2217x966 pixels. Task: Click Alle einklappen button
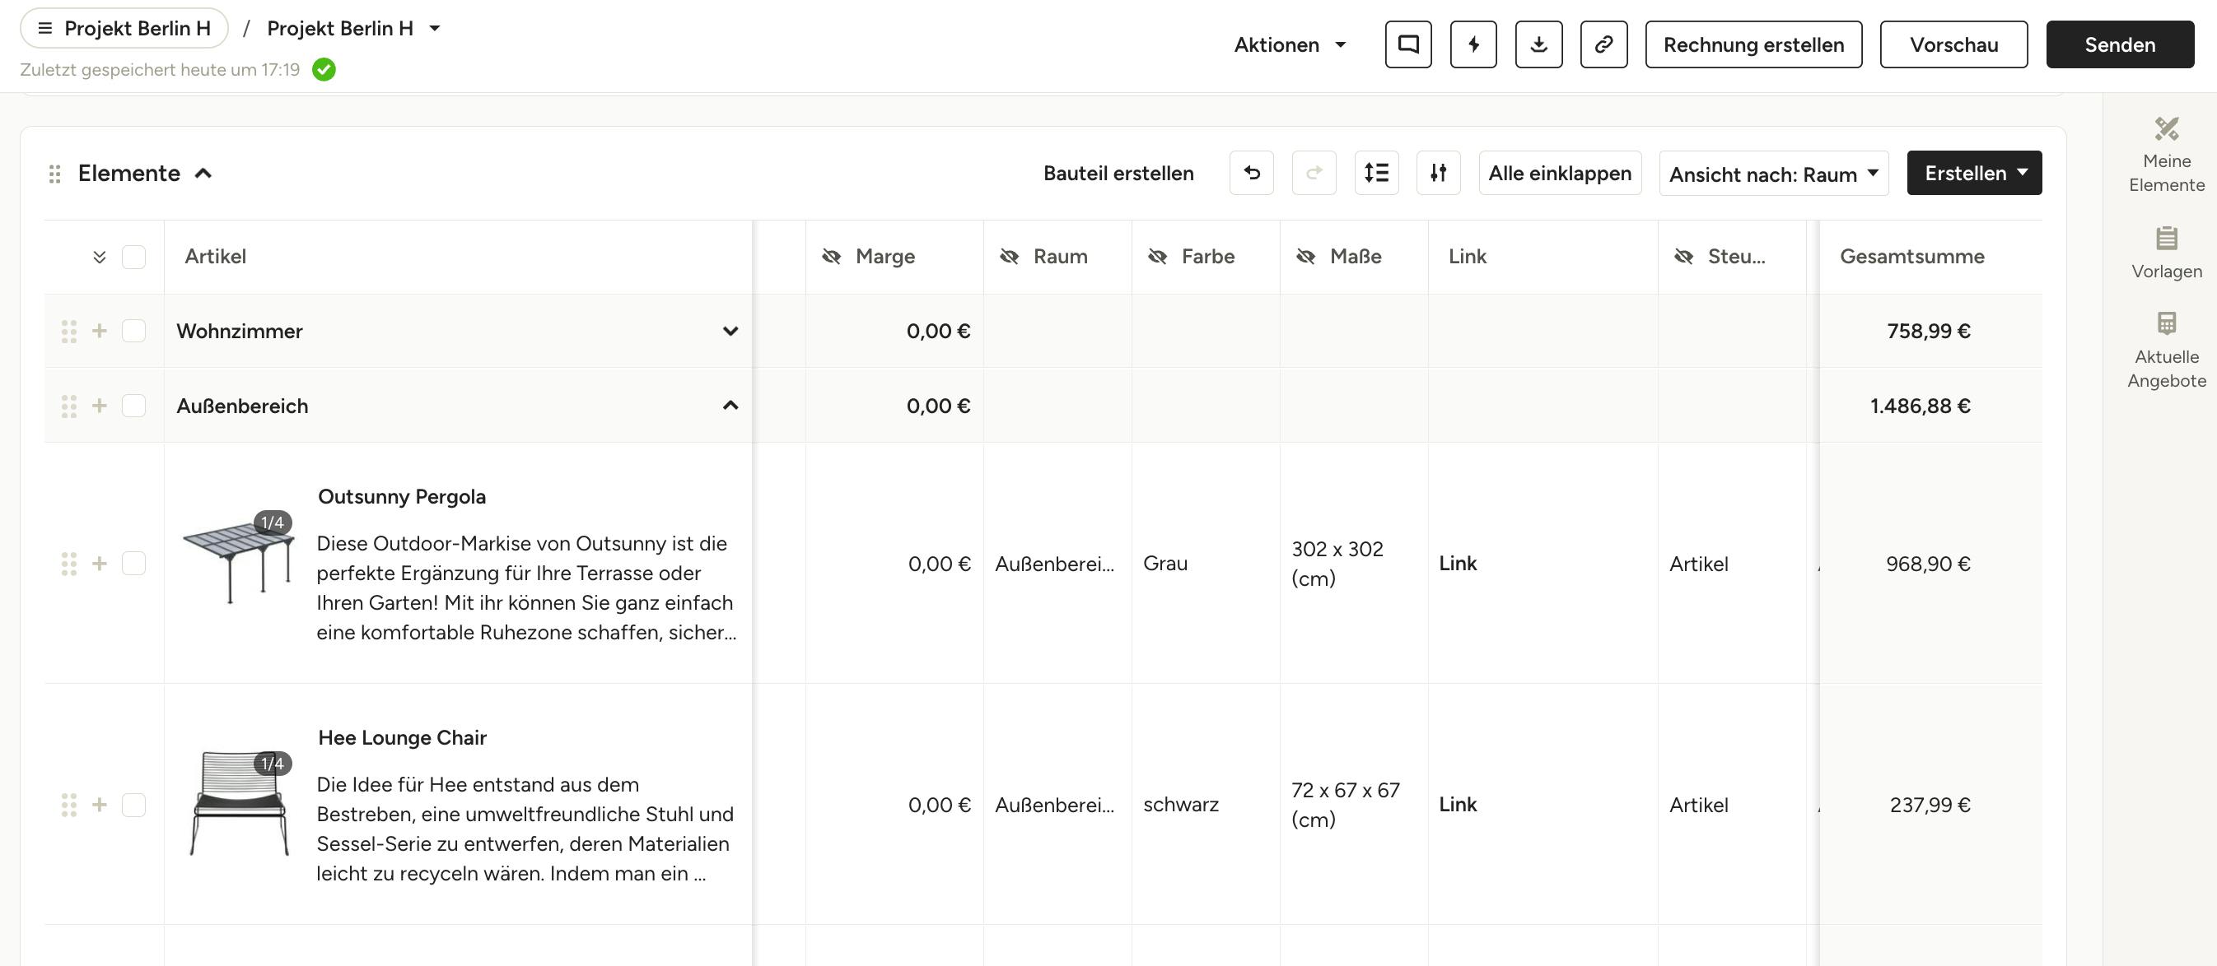click(x=1561, y=173)
